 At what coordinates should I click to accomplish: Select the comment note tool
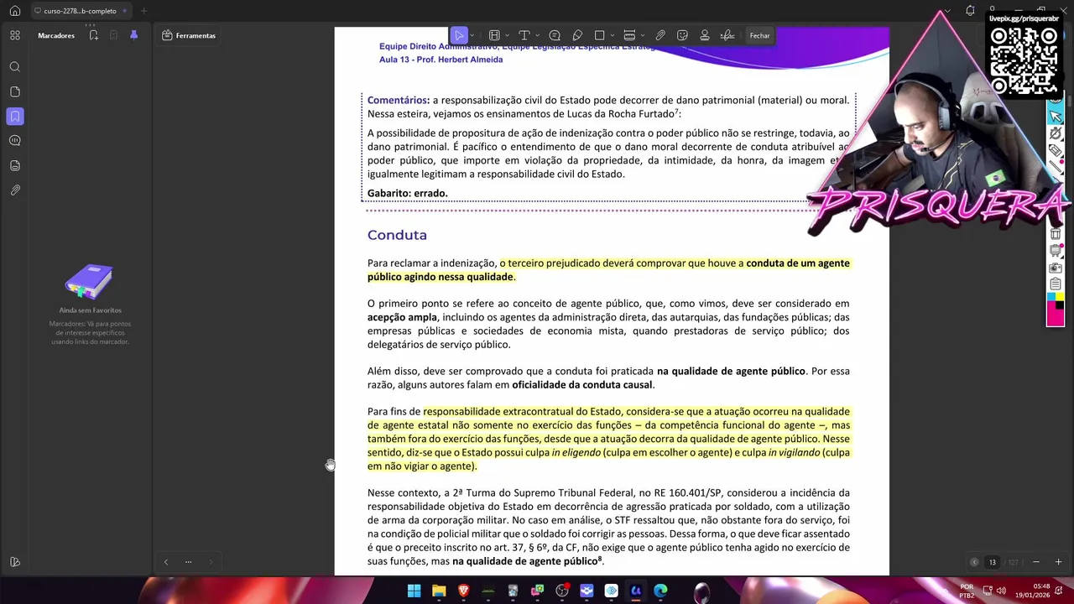tap(555, 35)
